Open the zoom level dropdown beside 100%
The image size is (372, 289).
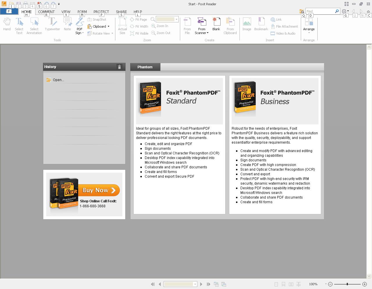coord(326,284)
